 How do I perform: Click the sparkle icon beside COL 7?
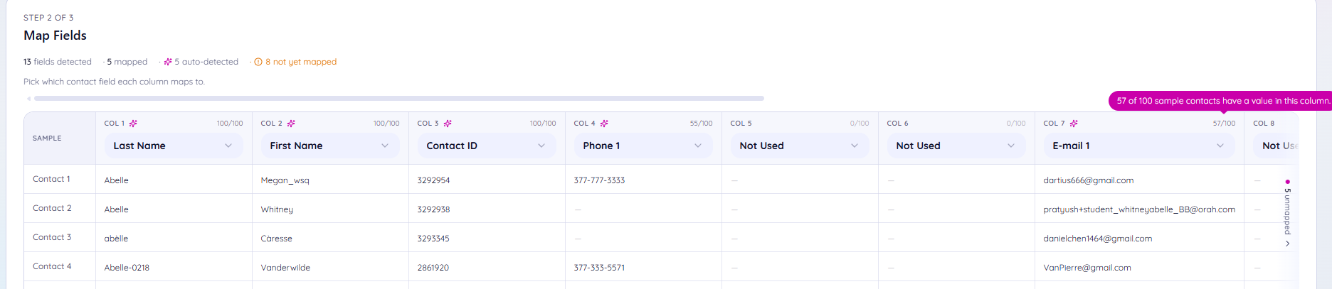click(1074, 124)
